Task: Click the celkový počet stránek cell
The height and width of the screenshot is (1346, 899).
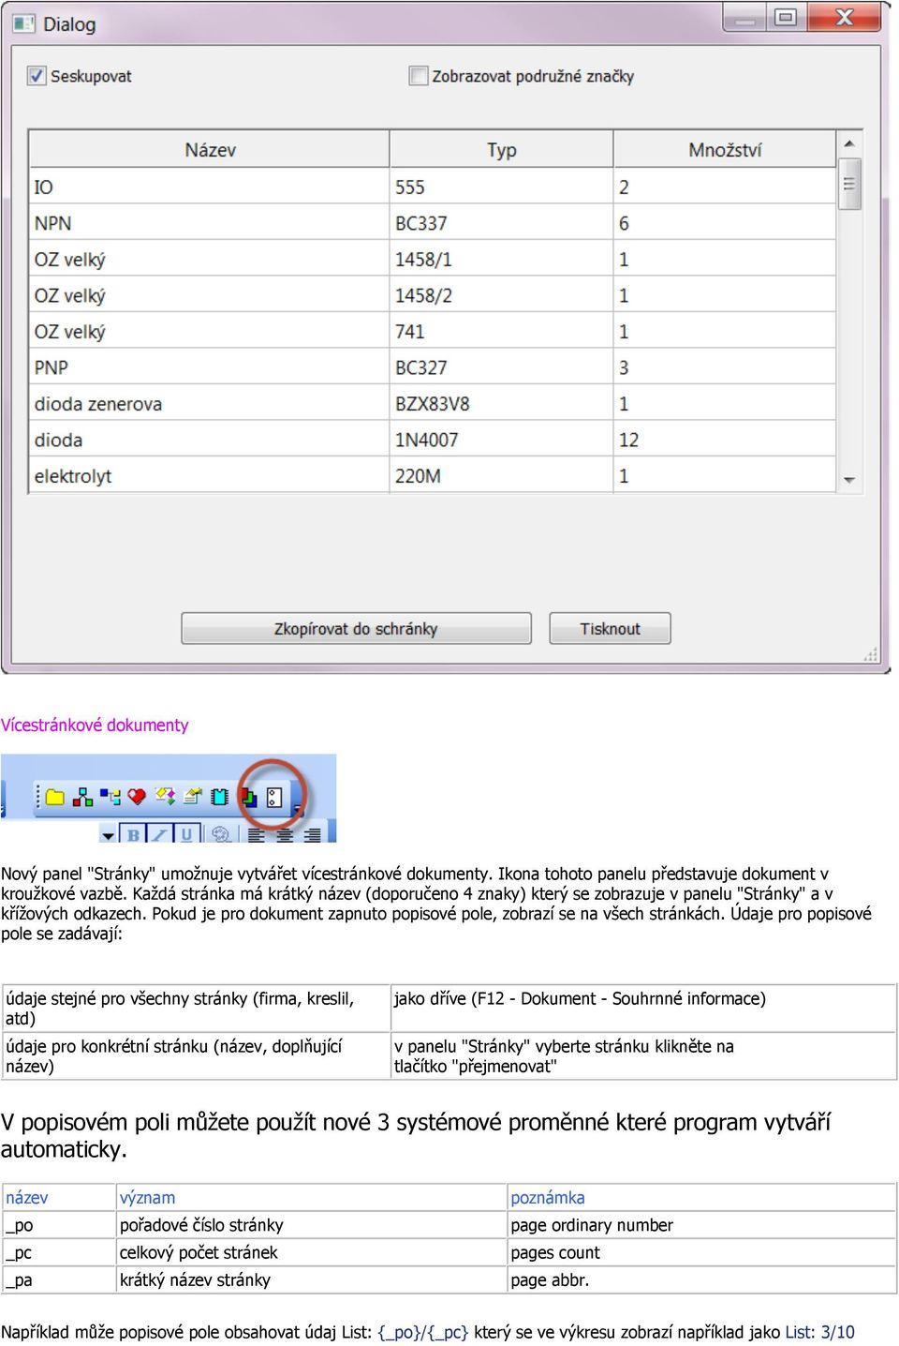Action: pos(312,1252)
